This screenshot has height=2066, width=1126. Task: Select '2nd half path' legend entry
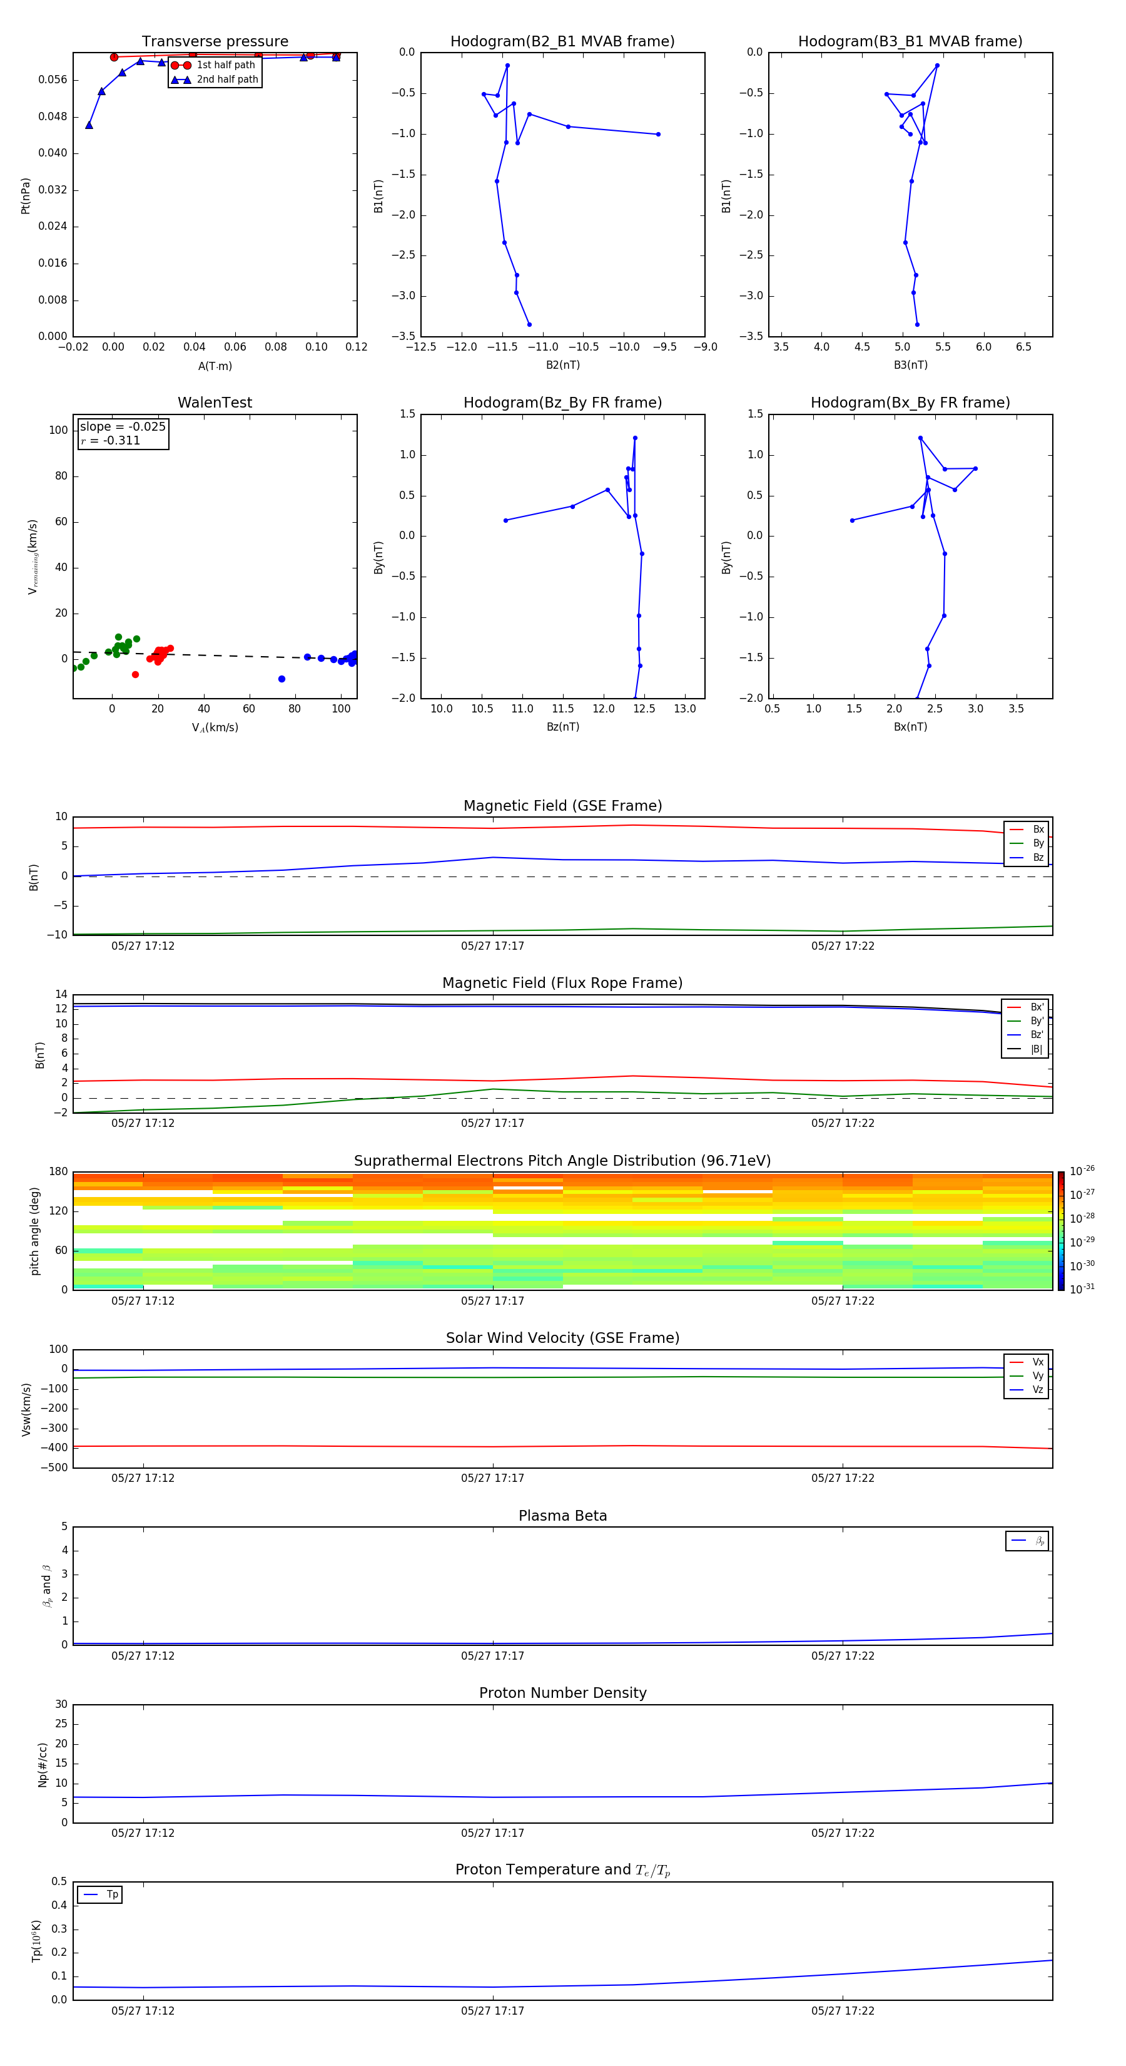[215, 80]
